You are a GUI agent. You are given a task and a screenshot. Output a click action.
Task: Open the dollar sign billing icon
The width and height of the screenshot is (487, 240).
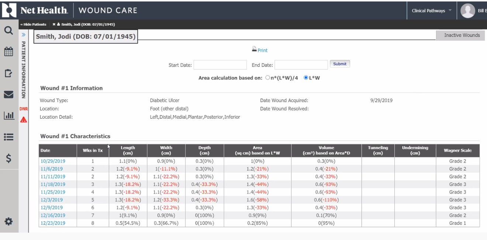click(x=8, y=159)
